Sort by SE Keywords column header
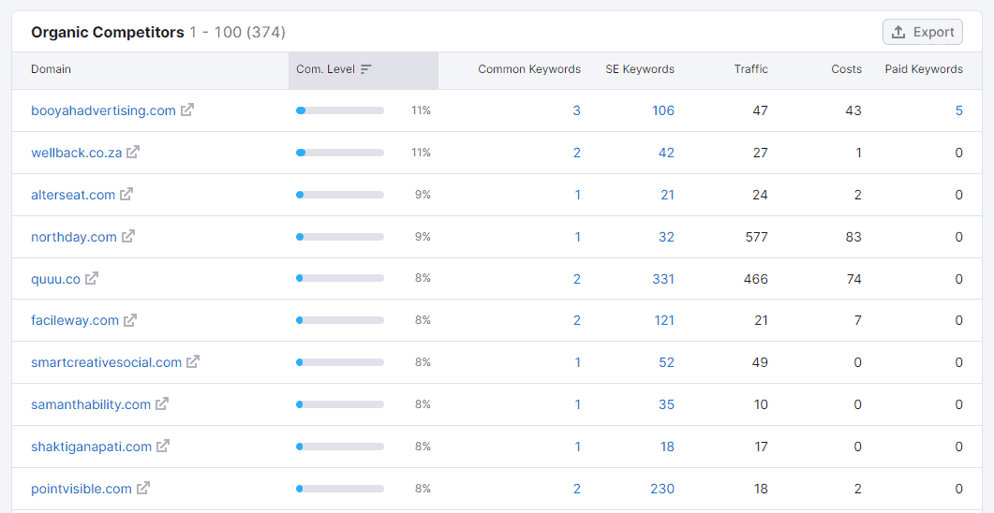 pos(640,69)
